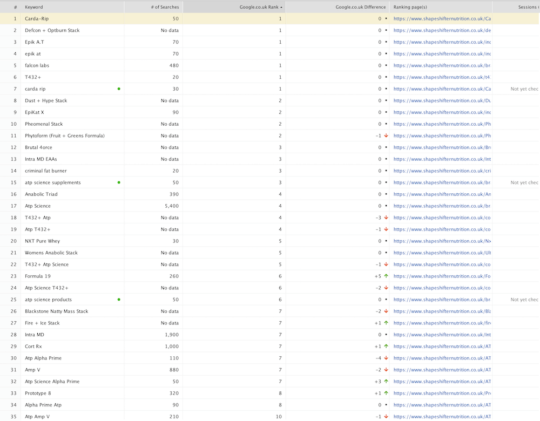The height and width of the screenshot is (421, 540).
Task: Click the Google.co.uk Difference column header
Action: tap(337, 7)
